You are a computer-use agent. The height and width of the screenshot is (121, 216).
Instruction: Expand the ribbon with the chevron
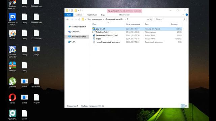coord(183,15)
